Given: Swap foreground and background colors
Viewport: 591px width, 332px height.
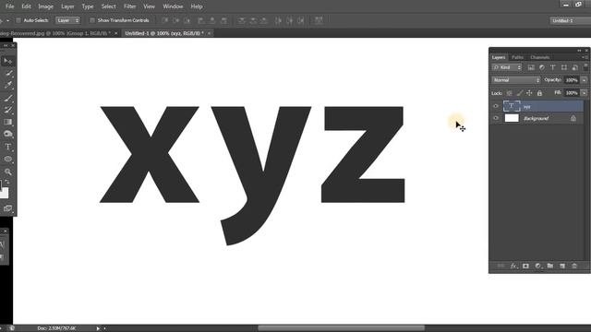Looking at the screenshot, I should pyautogui.click(x=7, y=183).
